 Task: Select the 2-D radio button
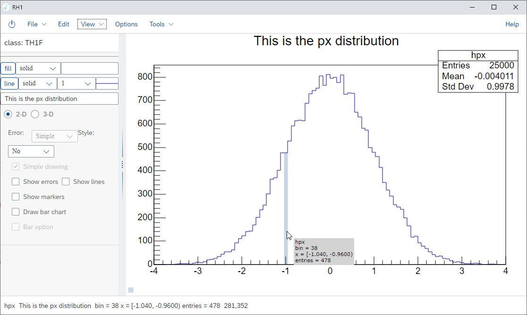(8, 114)
